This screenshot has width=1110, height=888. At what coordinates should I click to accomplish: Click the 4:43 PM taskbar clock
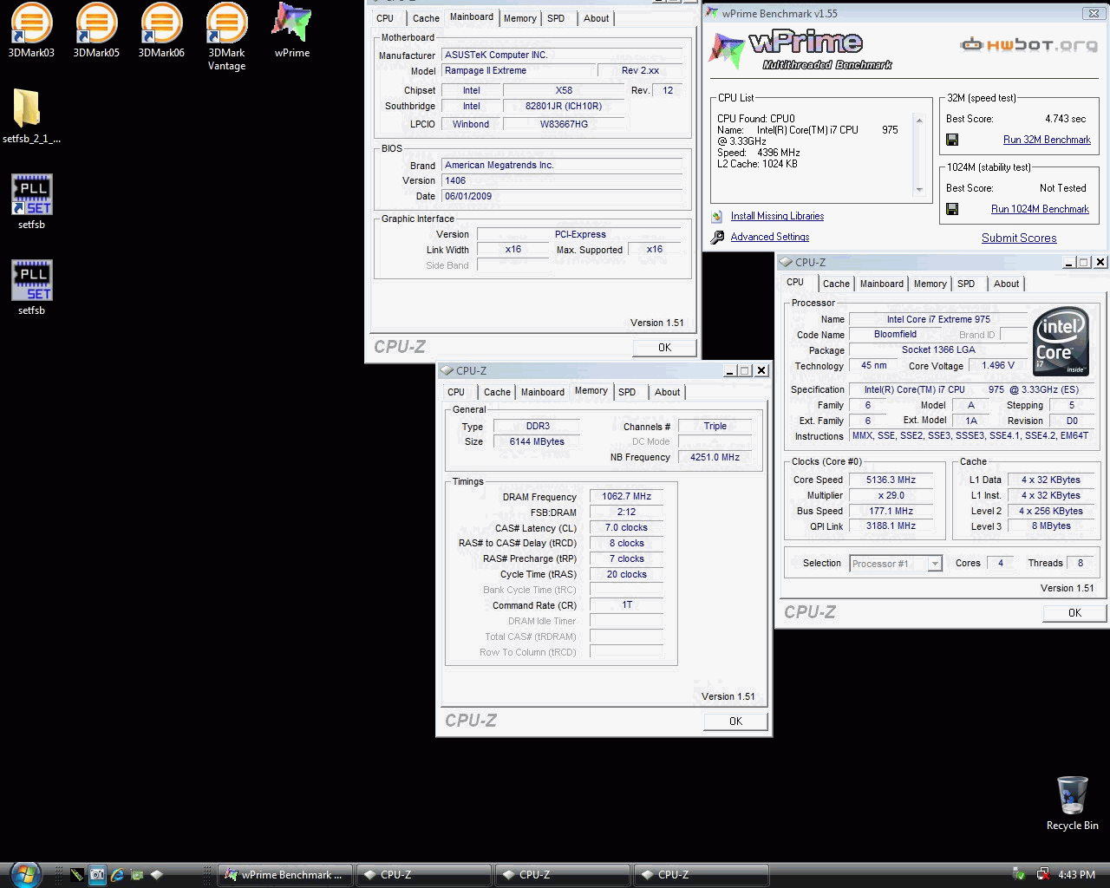[1076, 875]
